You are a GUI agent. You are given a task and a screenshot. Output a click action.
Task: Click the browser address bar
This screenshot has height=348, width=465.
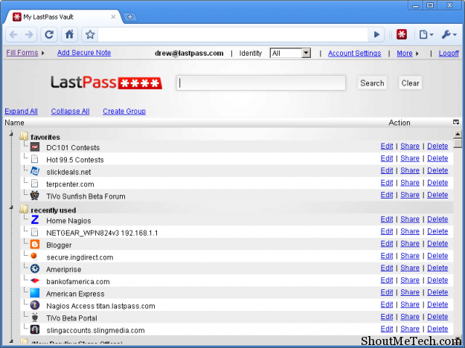pos(233,35)
